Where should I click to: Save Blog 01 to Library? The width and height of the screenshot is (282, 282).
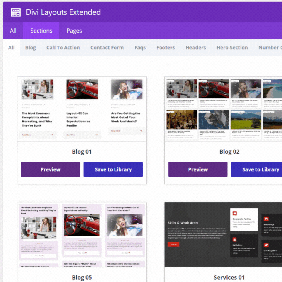(x=113, y=169)
